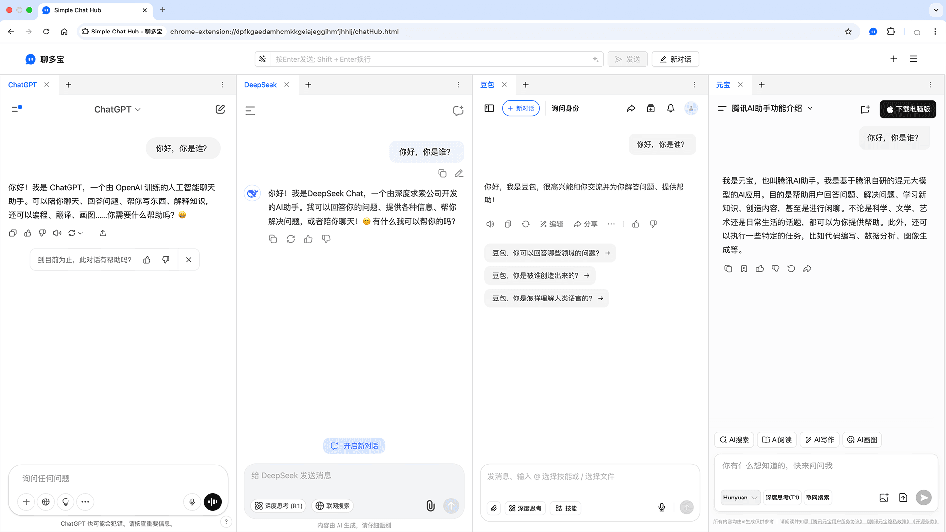Image resolution: width=946 pixels, height=532 pixels.
Task: Share ChatGPT response via upload icon
Action: [103, 233]
